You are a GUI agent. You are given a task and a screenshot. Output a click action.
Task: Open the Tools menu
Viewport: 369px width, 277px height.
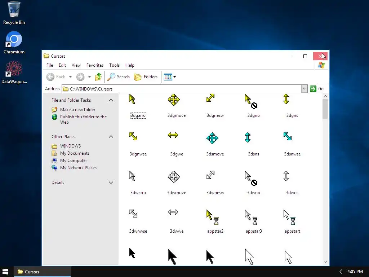pos(114,65)
